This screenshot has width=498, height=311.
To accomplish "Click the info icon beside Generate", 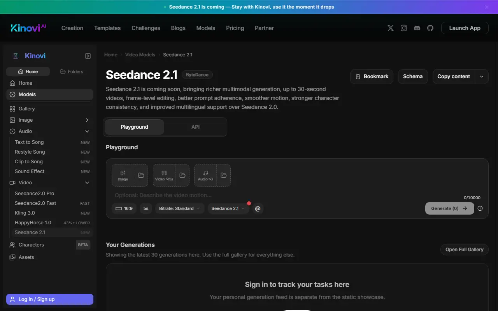I will [480, 208].
